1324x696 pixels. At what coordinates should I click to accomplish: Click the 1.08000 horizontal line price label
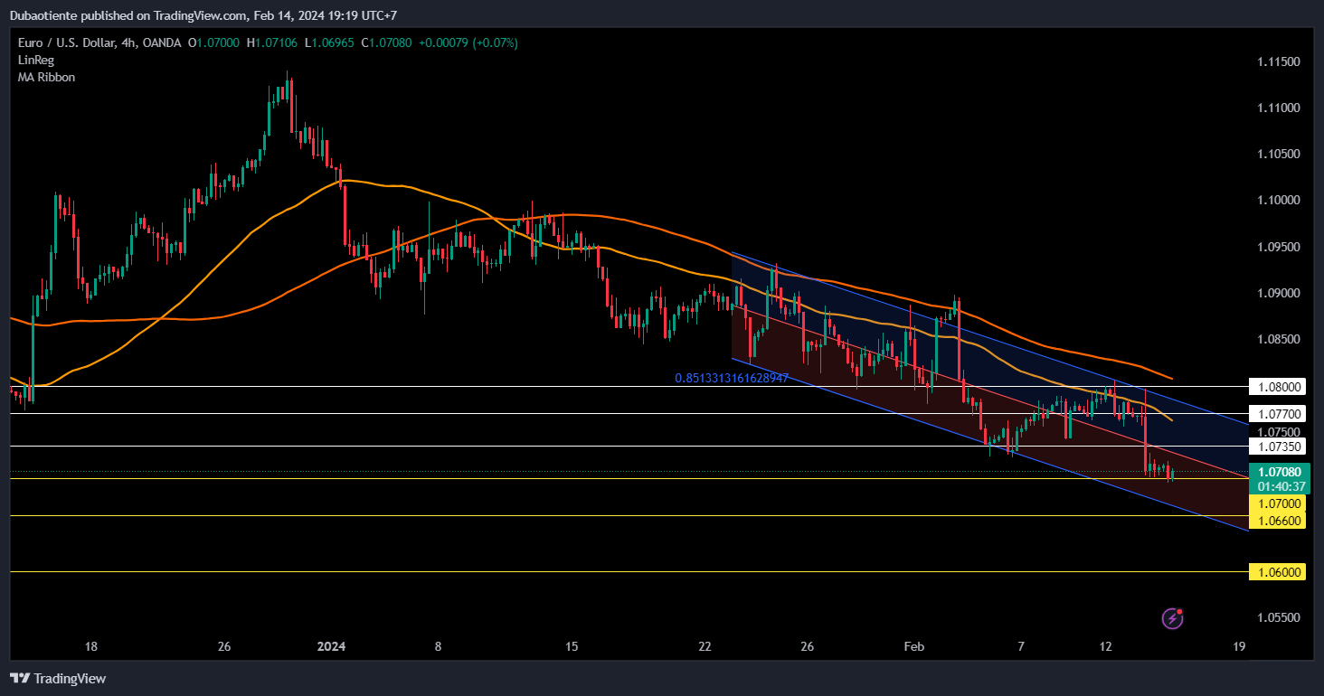point(1278,387)
